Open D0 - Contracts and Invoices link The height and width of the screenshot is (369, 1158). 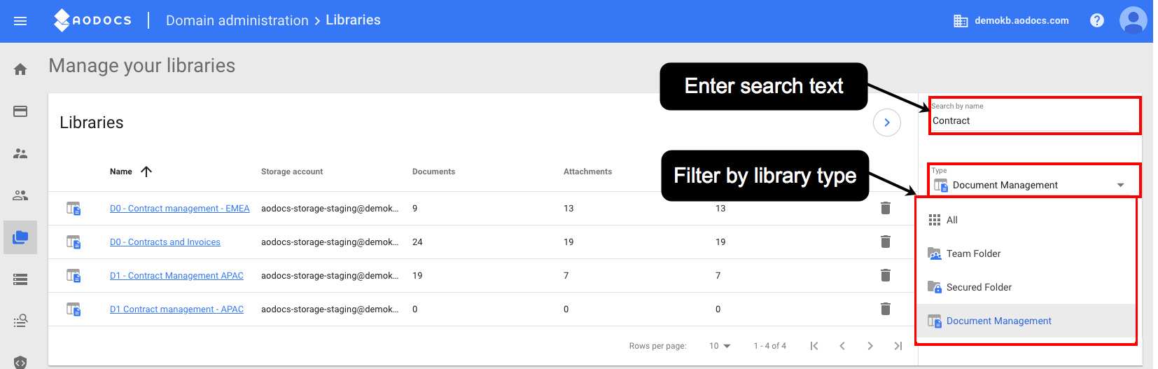165,242
